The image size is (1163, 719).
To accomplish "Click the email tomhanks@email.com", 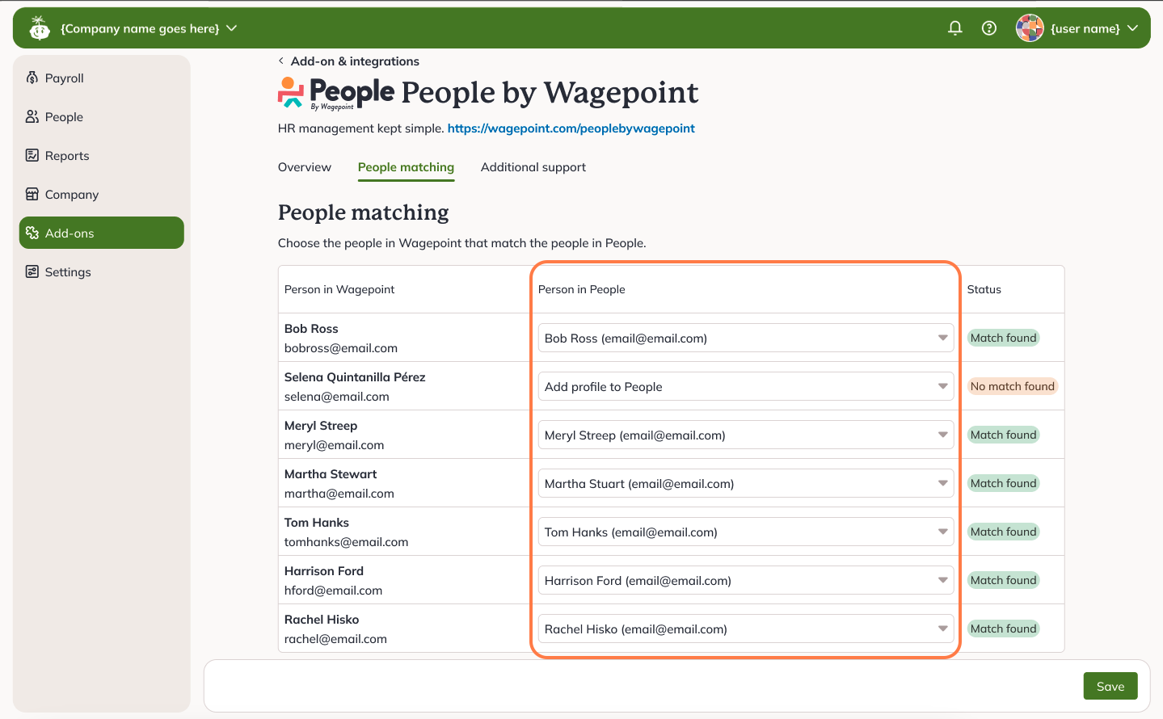I will point(346,542).
